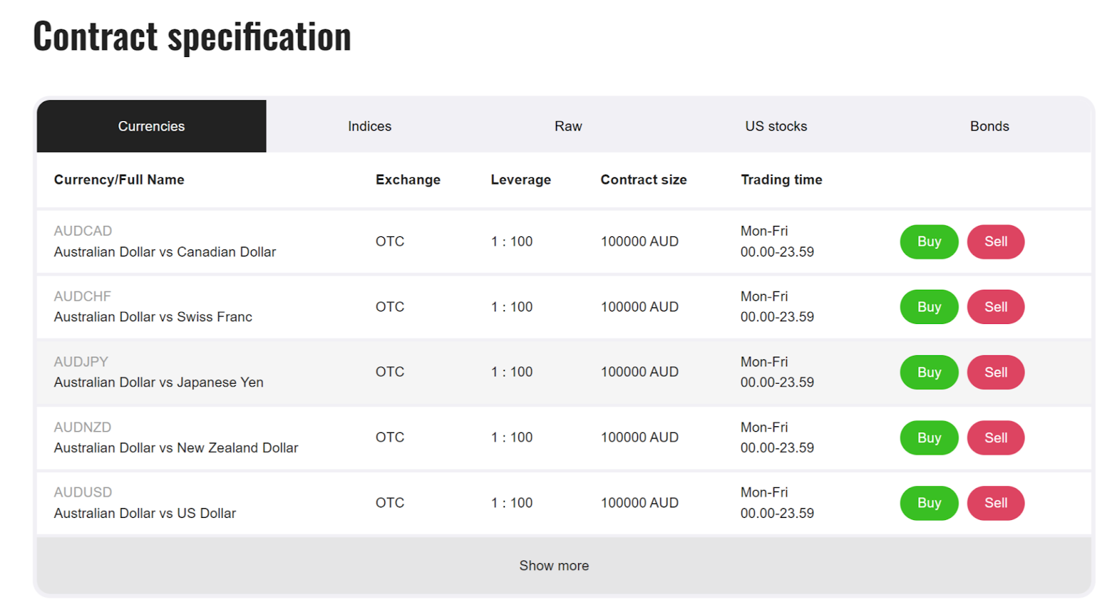Click the Currency/Full Name column header
The image size is (1112, 602).
pos(119,179)
